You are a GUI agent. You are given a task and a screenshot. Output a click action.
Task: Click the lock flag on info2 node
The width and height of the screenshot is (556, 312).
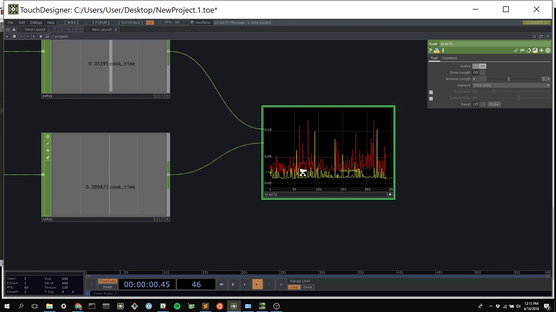click(x=48, y=157)
